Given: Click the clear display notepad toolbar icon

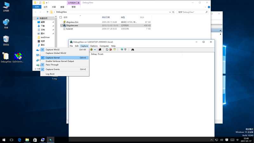Looking at the screenshot, I should (x=107, y=50).
